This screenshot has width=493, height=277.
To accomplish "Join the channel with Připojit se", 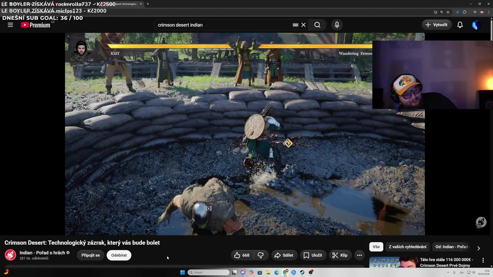I will point(91,255).
